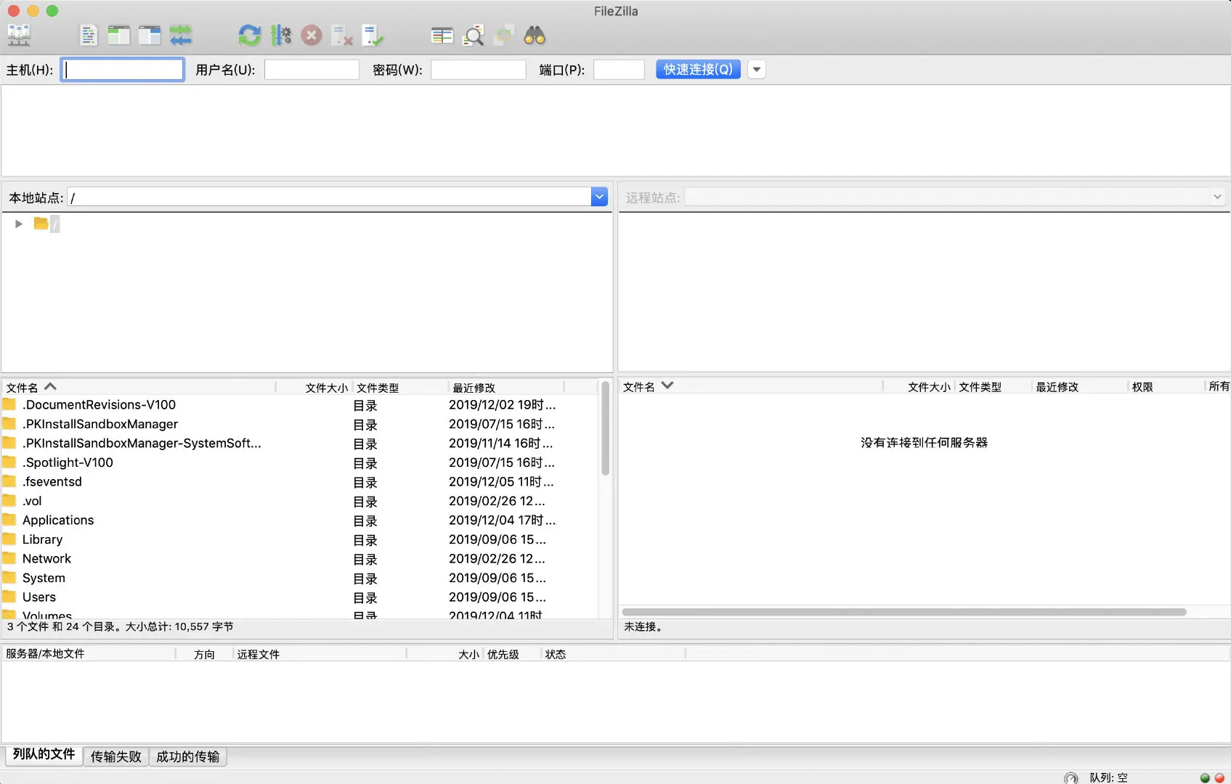1231x784 pixels.
Task: Click the remote pane horizontal scrollbar
Action: pos(904,612)
